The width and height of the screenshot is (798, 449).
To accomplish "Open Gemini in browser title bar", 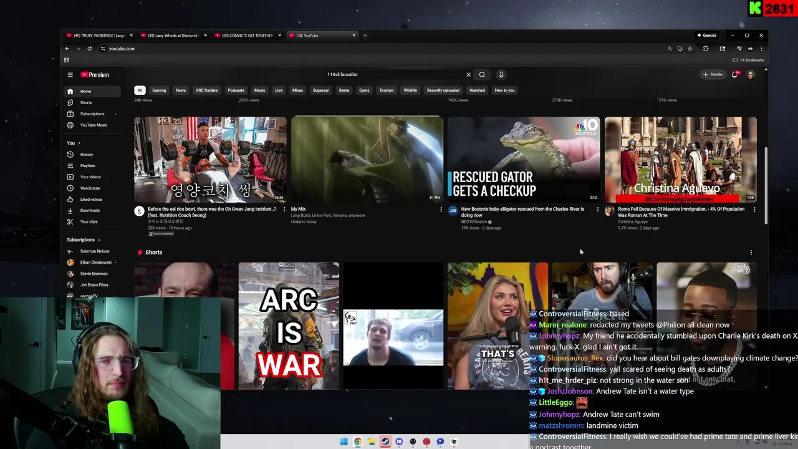I will (x=707, y=36).
